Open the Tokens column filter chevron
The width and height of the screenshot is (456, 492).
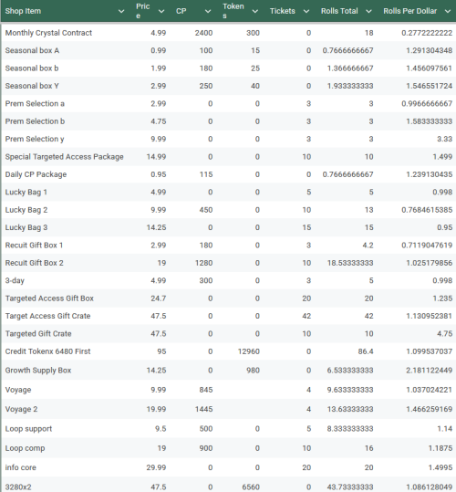255,11
